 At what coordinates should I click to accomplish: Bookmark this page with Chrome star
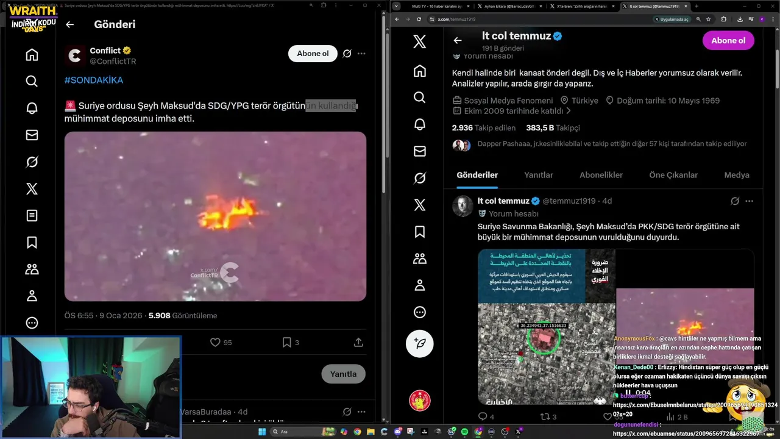click(x=708, y=20)
